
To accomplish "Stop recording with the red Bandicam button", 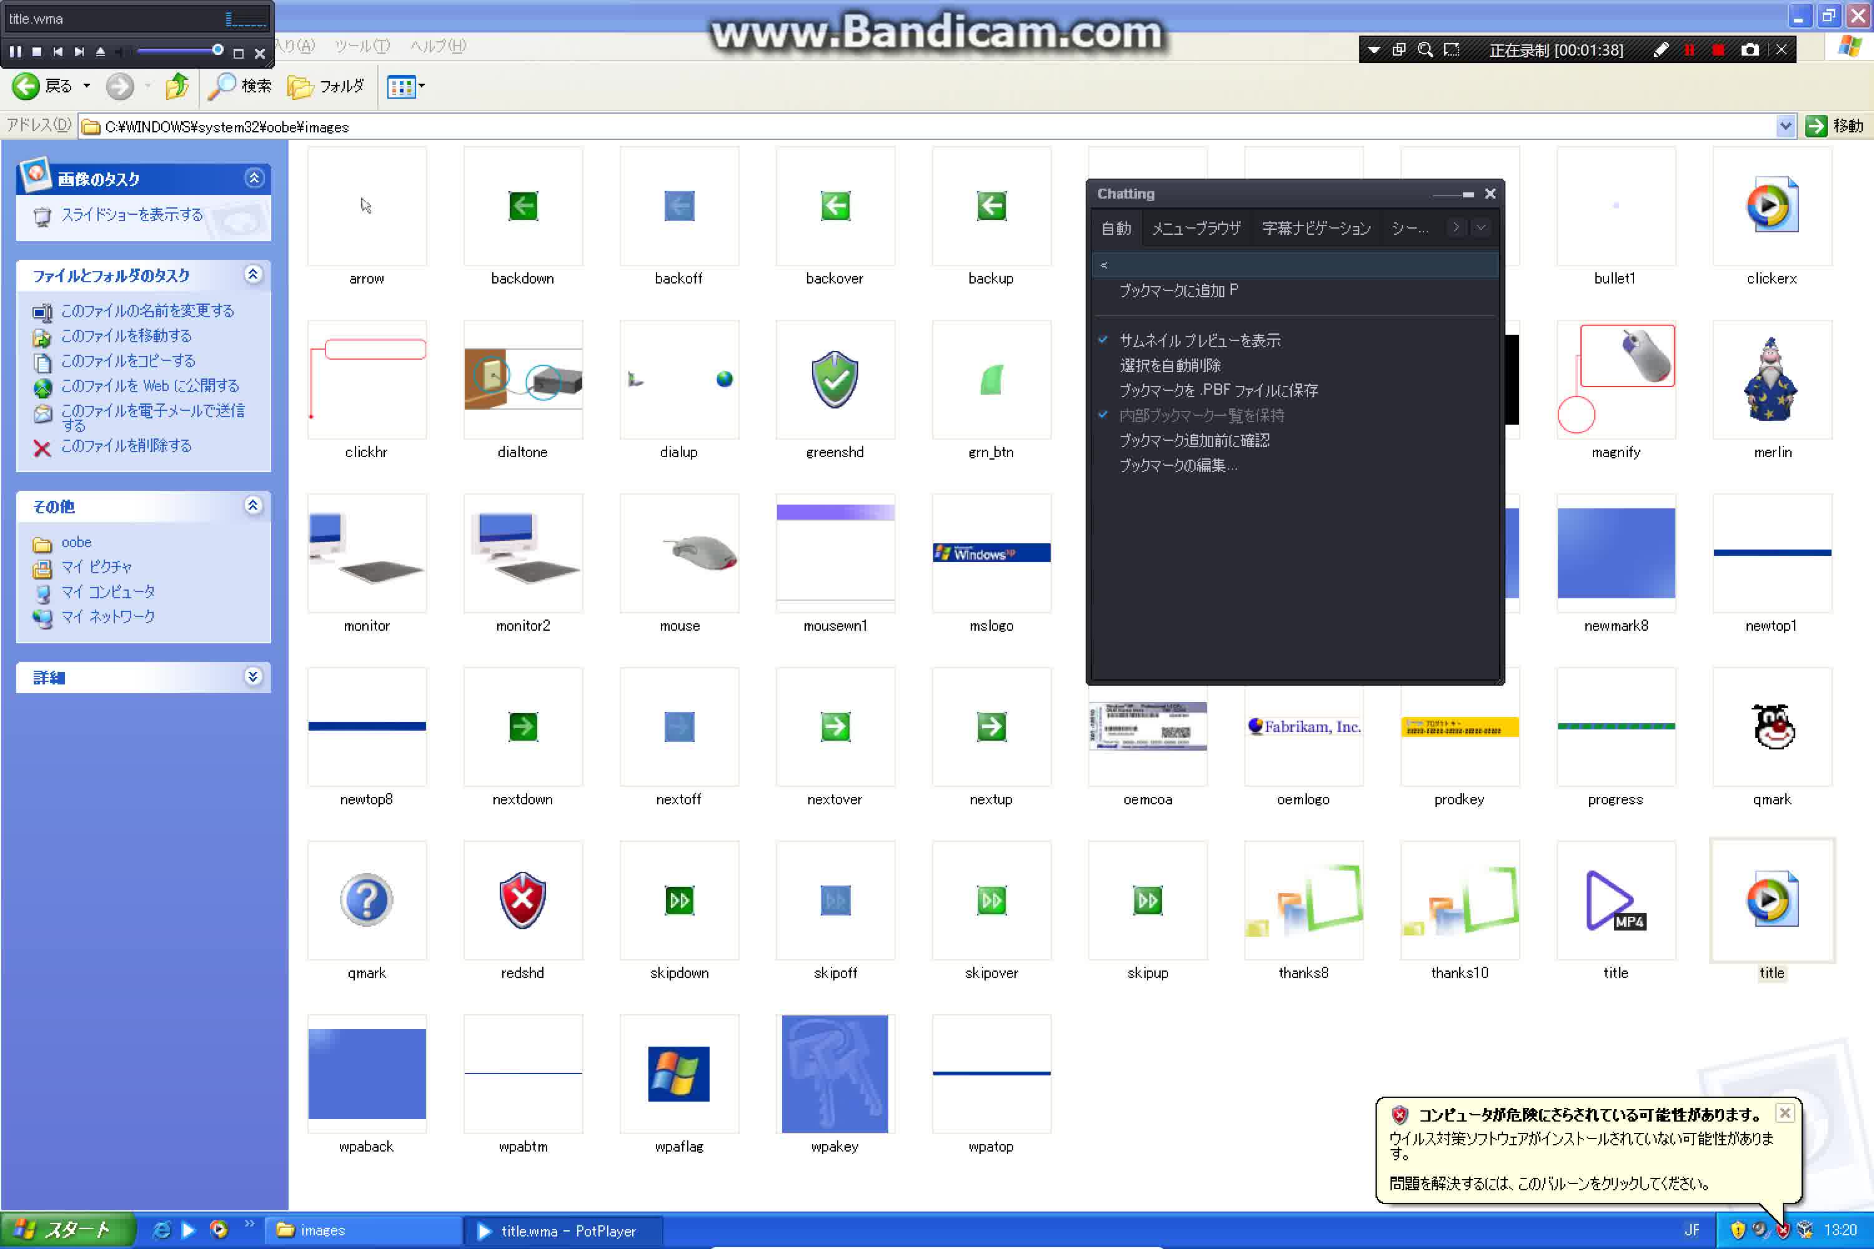I will point(1720,49).
